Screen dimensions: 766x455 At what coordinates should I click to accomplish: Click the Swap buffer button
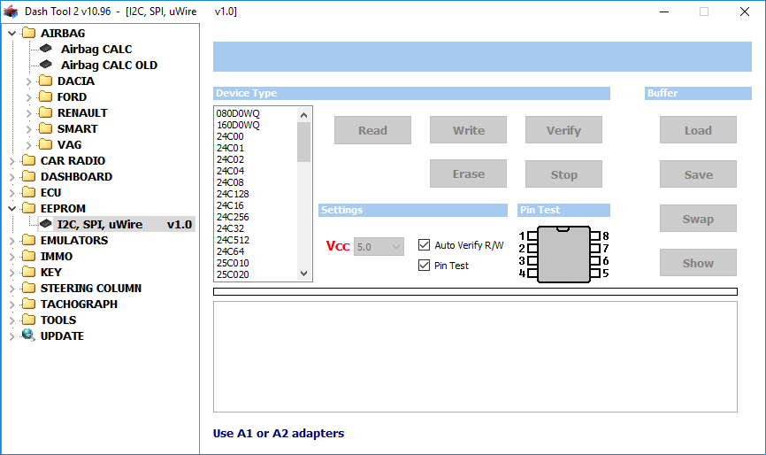pos(698,219)
